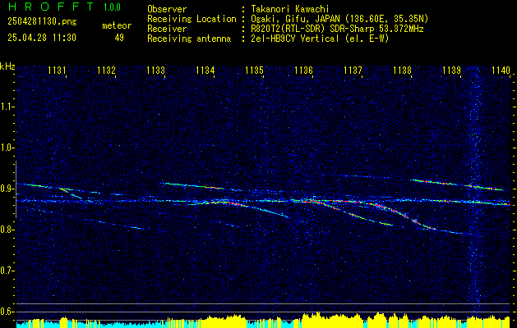Image resolution: width=517 pixels, height=328 pixels.
Task: Click frequency label 1.1
Action: pos(7,107)
